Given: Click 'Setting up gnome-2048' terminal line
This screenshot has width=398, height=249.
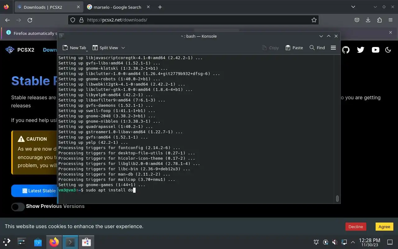Looking at the screenshot, I should pos(107,116).
